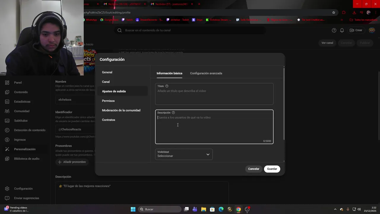Click the magnifier icon in Studio search bar
The height and width of the screenshot is (214, 380).
pos(120,30)
